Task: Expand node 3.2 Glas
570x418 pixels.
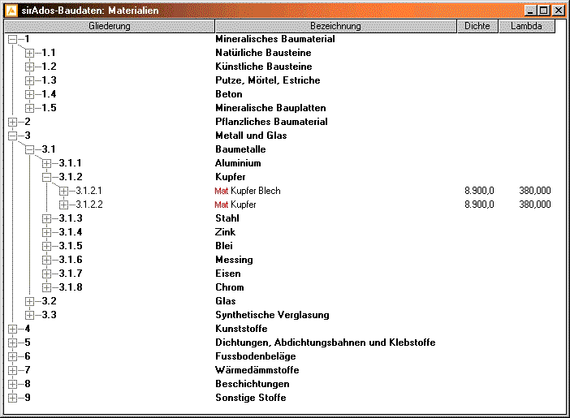Action: (30, 301)
